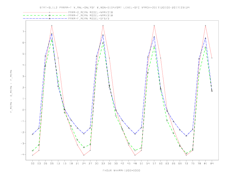The image size is (231, 178).
Task: Click green NAM circle data point at hour 84
Action: tap(212, 91)
